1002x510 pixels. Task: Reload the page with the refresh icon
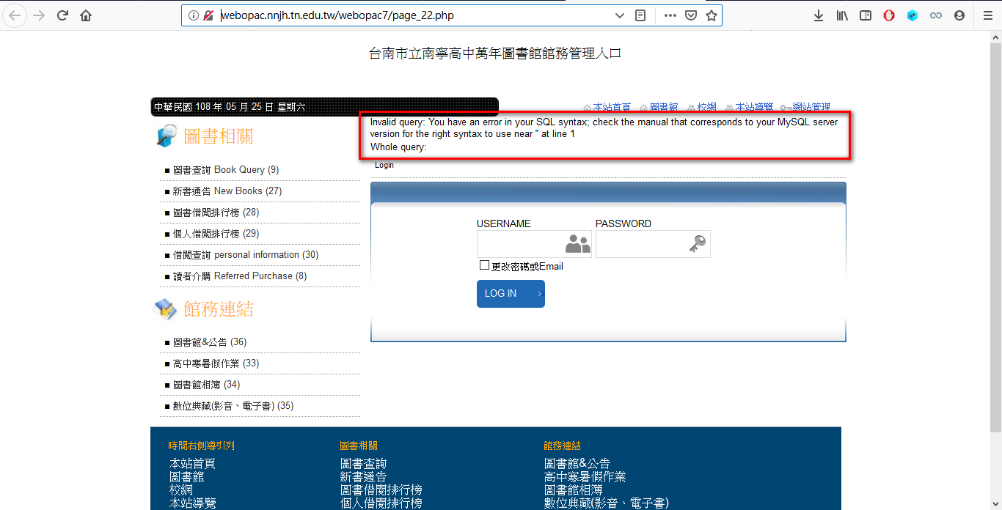click(x=63, y=15)
